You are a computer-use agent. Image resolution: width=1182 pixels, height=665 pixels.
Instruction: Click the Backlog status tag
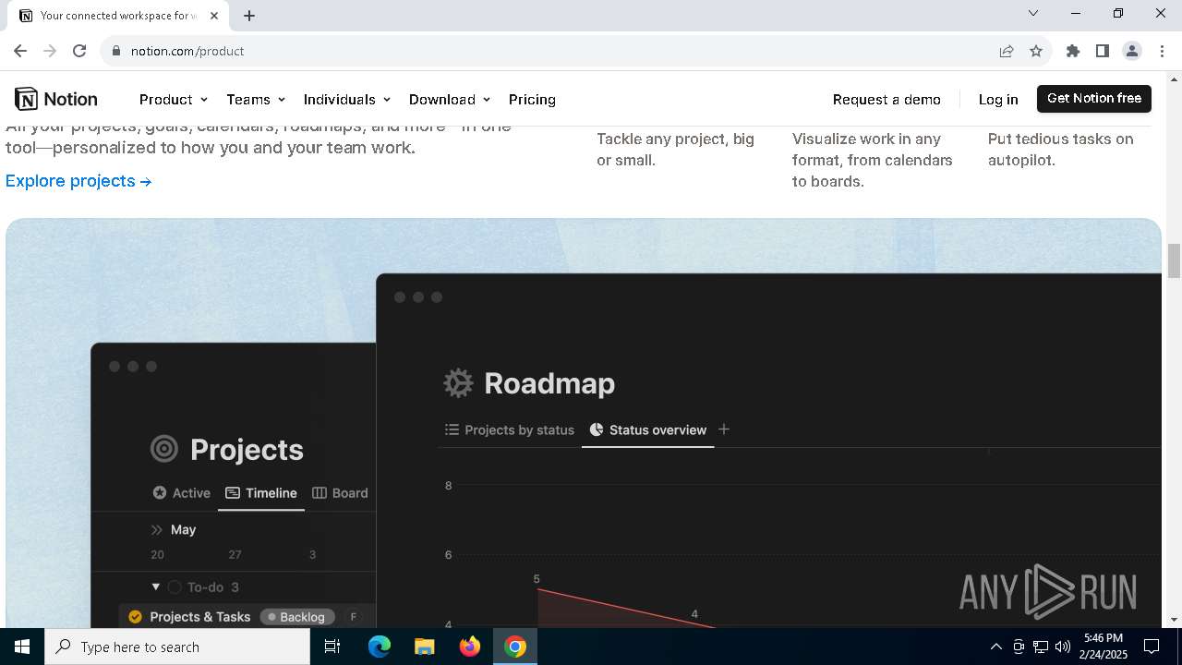pyautogui.click(x=296, y=617)
